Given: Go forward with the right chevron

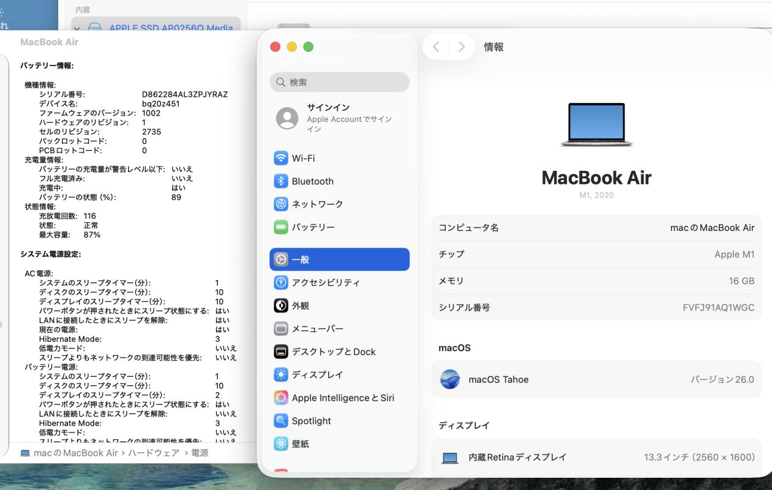Looking at the screenshot, I should (x=462, y=47).
